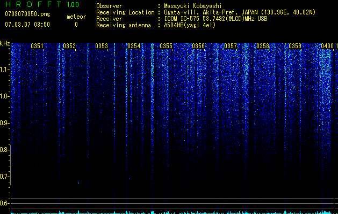Image resolution: width=338 pixels, height=214 pixels.
Task: Click the 0353 time marker
Action: 102,46
